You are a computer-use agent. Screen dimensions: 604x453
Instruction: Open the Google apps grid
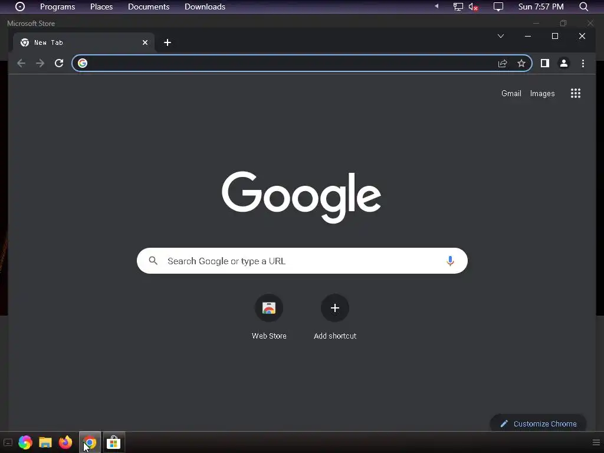coord(576,93)
